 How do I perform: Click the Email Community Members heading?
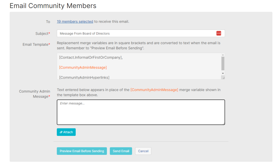(x=53, y=6)
